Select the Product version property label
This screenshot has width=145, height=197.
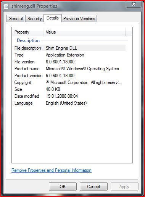pos(29,76)
